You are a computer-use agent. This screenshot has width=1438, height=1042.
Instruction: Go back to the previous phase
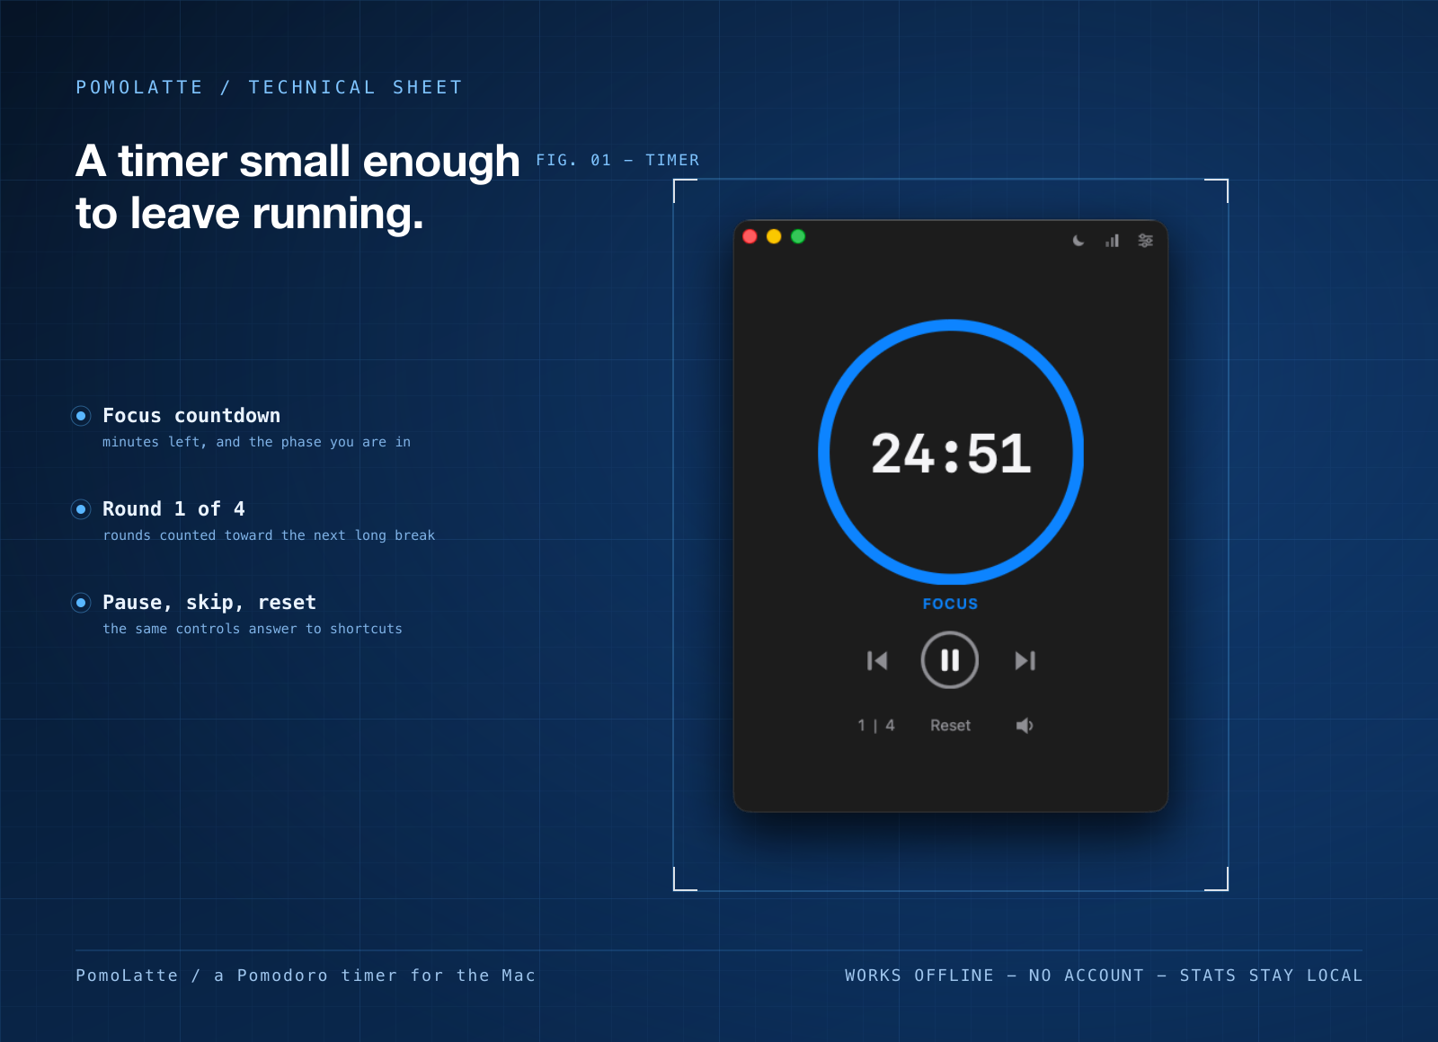pyautogui.click(x=877, y=661)
